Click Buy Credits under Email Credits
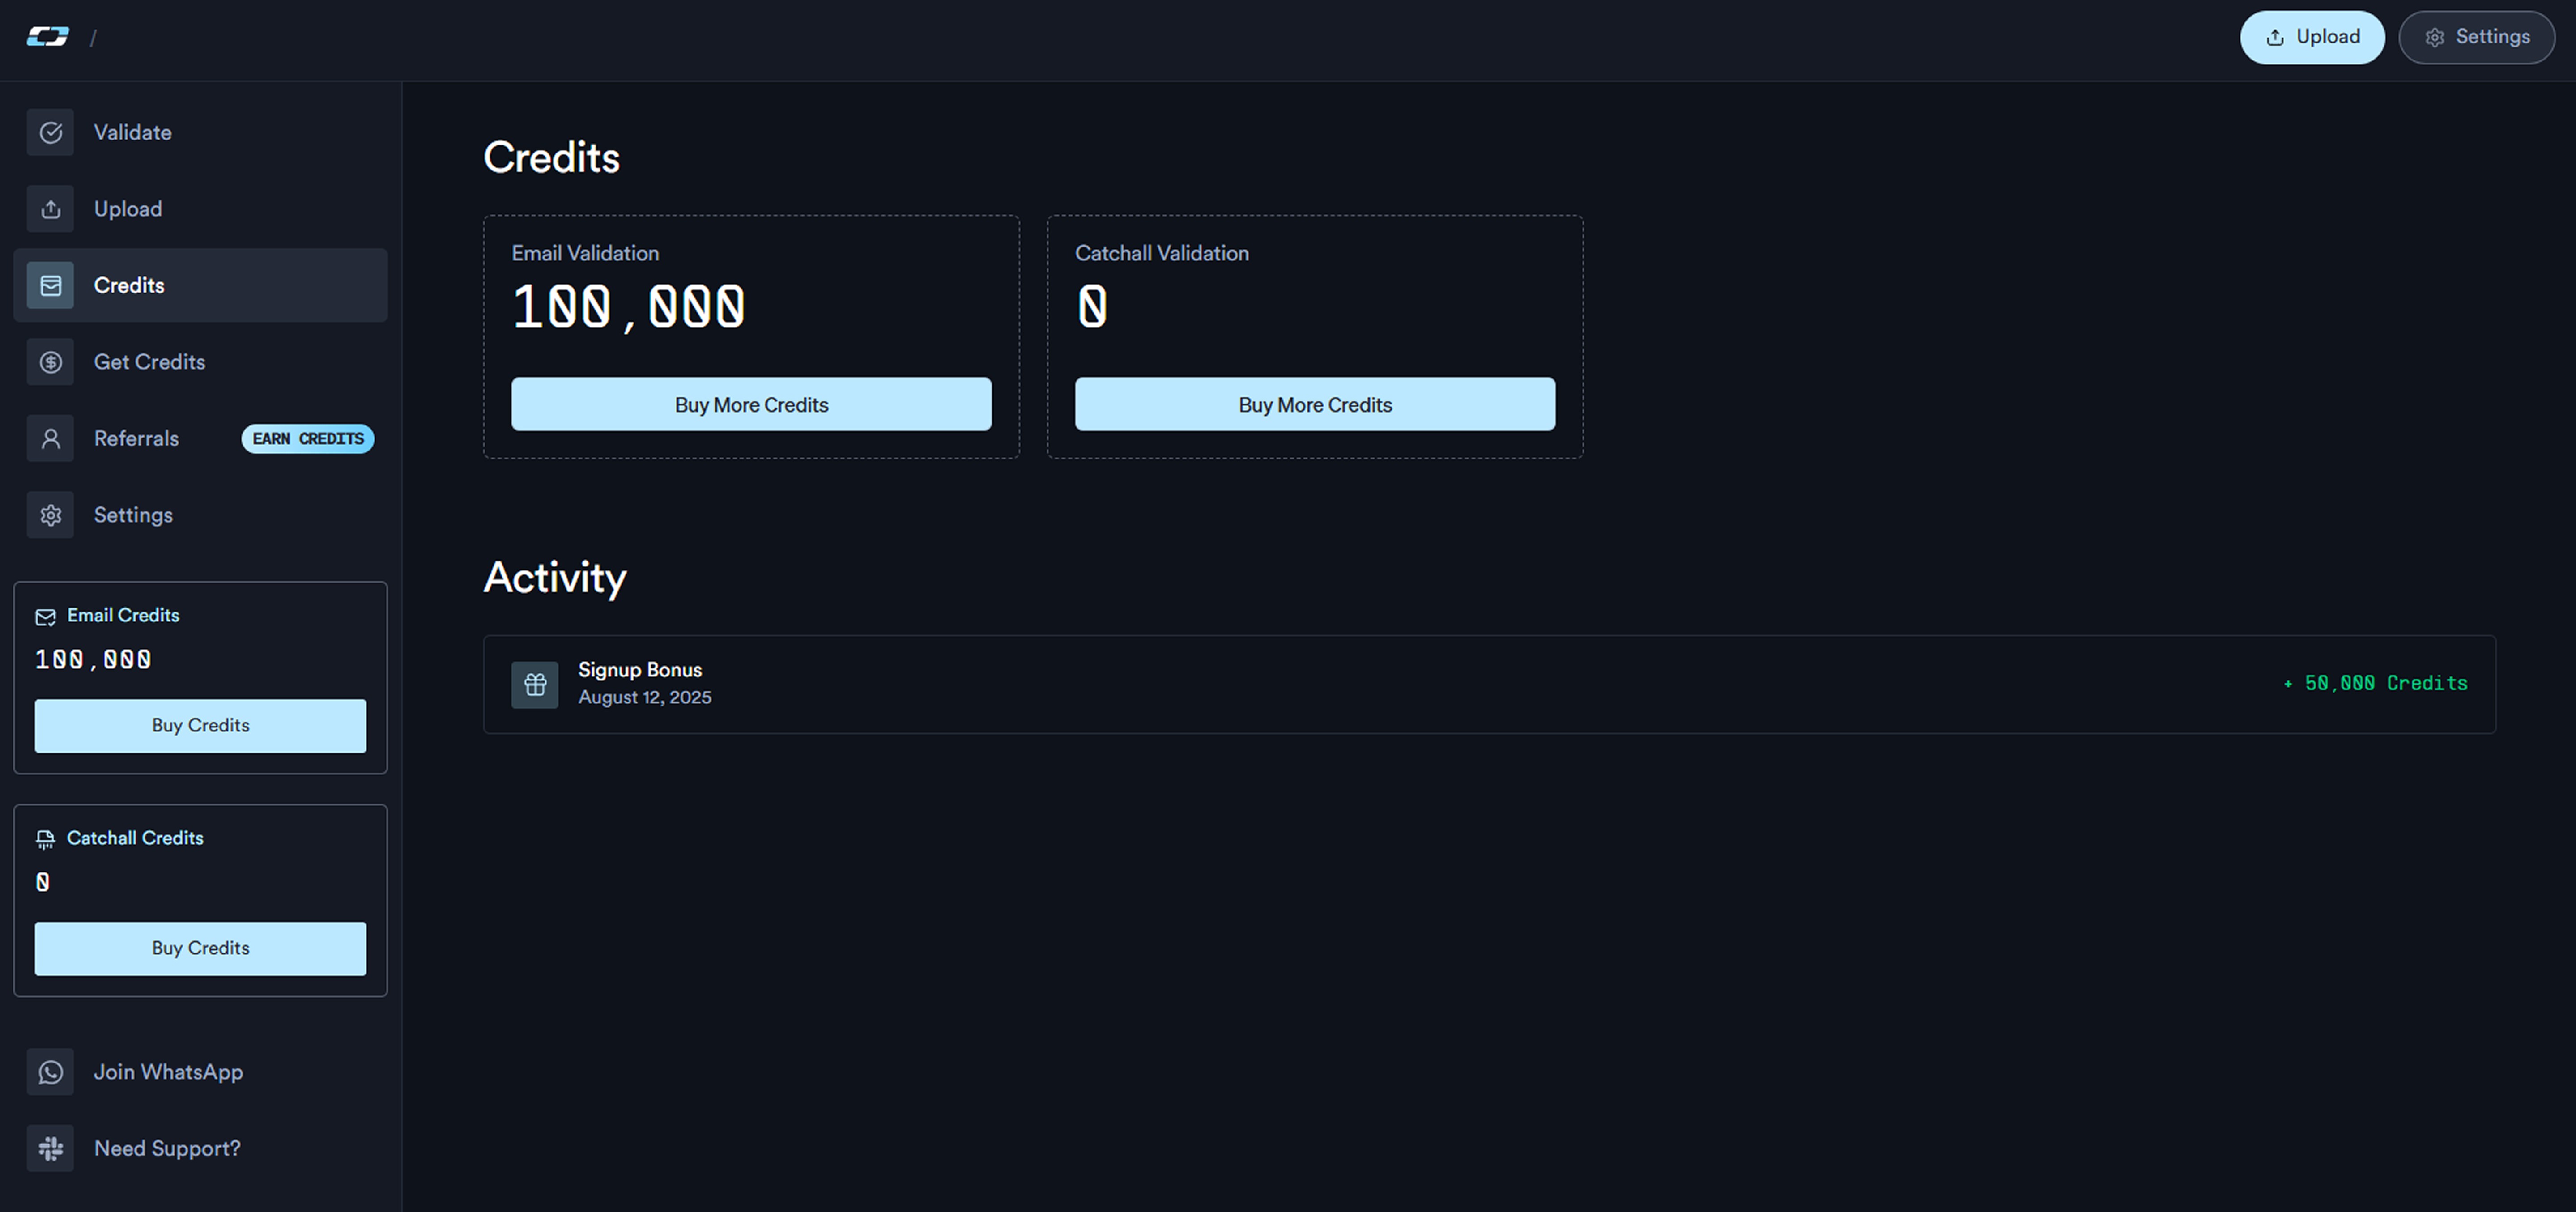2576x1212 pixels. pyautogui.click(x=200, y=725)
